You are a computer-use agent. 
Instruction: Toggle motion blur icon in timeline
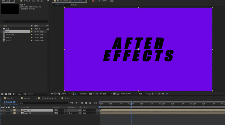point(90,103)
